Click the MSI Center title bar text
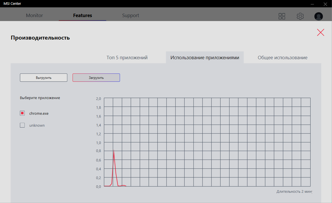Viewport: 332px width, 203px height. (12, 4)
